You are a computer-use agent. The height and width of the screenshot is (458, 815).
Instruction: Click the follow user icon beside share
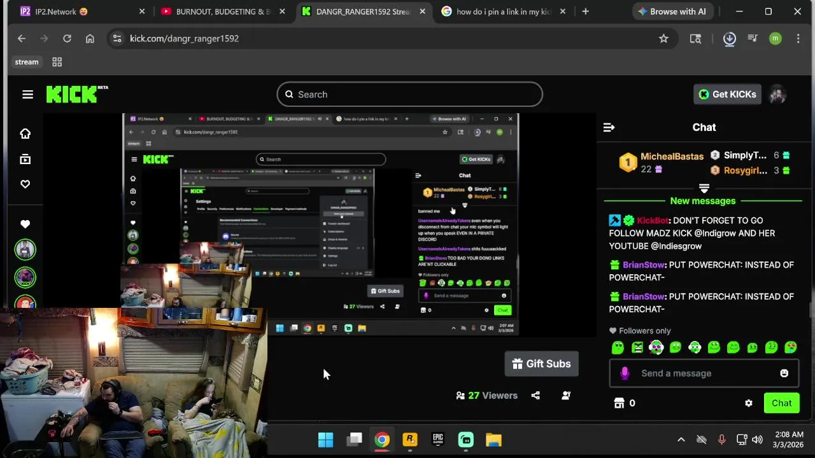coord(566,395)
